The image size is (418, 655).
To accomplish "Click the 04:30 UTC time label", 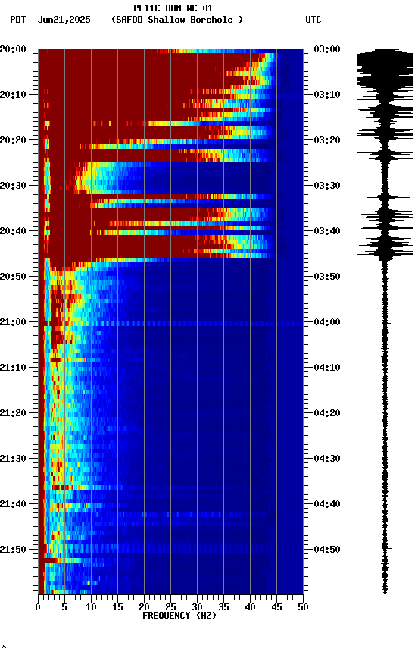I will tap(327, 459).
